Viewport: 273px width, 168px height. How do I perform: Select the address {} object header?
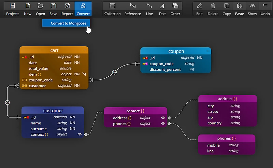[x=228, y=99]
